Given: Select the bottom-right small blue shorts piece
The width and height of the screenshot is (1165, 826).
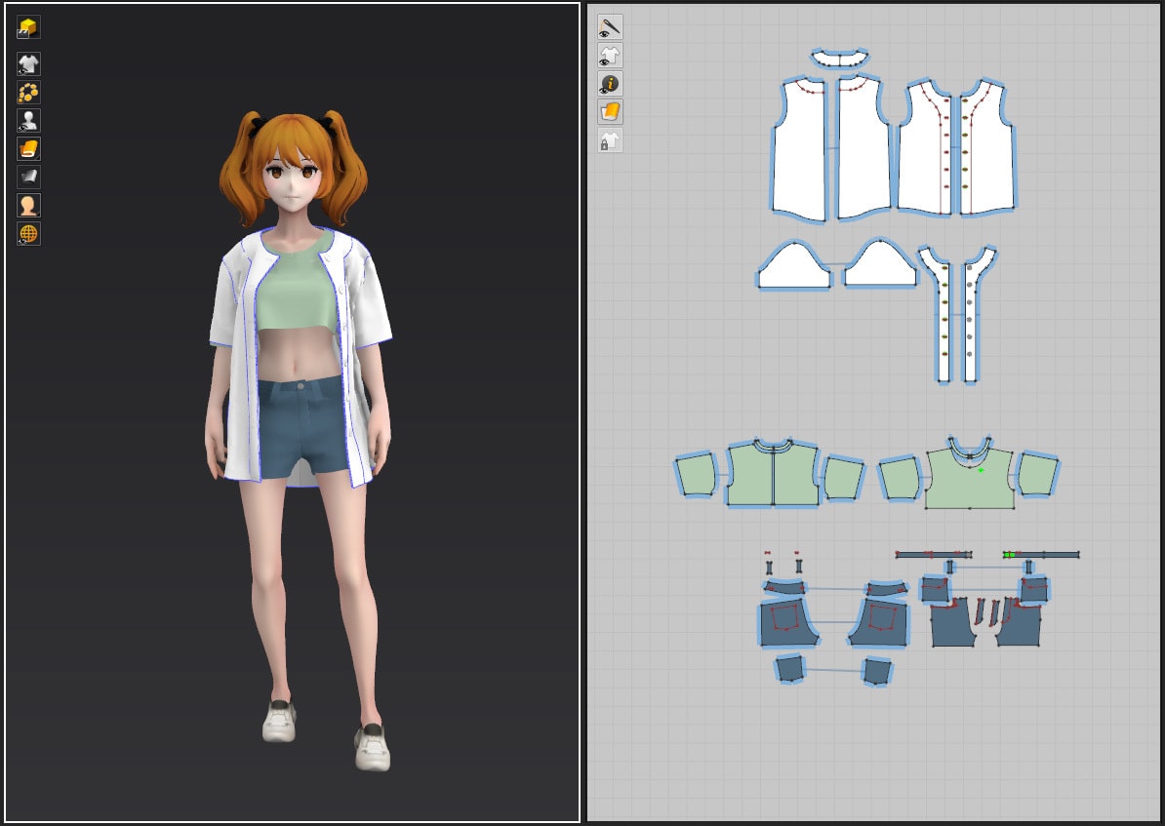Looking at the screenshot, I should (877, 672).
